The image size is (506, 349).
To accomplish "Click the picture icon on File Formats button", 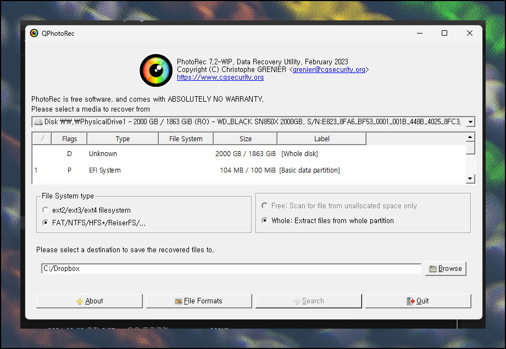I will pyautogui.click(x=179, y=302).
